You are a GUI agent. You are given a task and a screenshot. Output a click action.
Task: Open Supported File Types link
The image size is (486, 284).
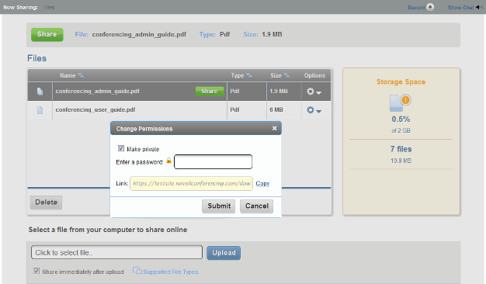coord(171,272)
